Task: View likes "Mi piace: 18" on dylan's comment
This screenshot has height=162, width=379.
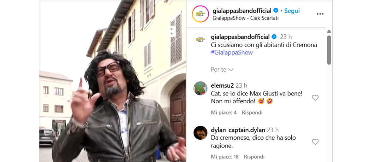Action: (225, 157)
